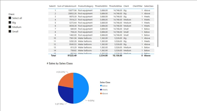Image resolution: width=197 pixels, height=111 pixels.
Task: Sort by Sum of SalesAmount column header
Action: coord(67,6)
